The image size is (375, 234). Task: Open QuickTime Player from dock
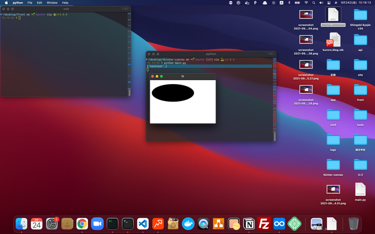(x=203, y=224)
